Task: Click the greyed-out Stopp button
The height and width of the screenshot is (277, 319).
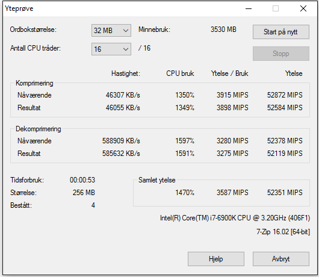Action: click(281, 54)
